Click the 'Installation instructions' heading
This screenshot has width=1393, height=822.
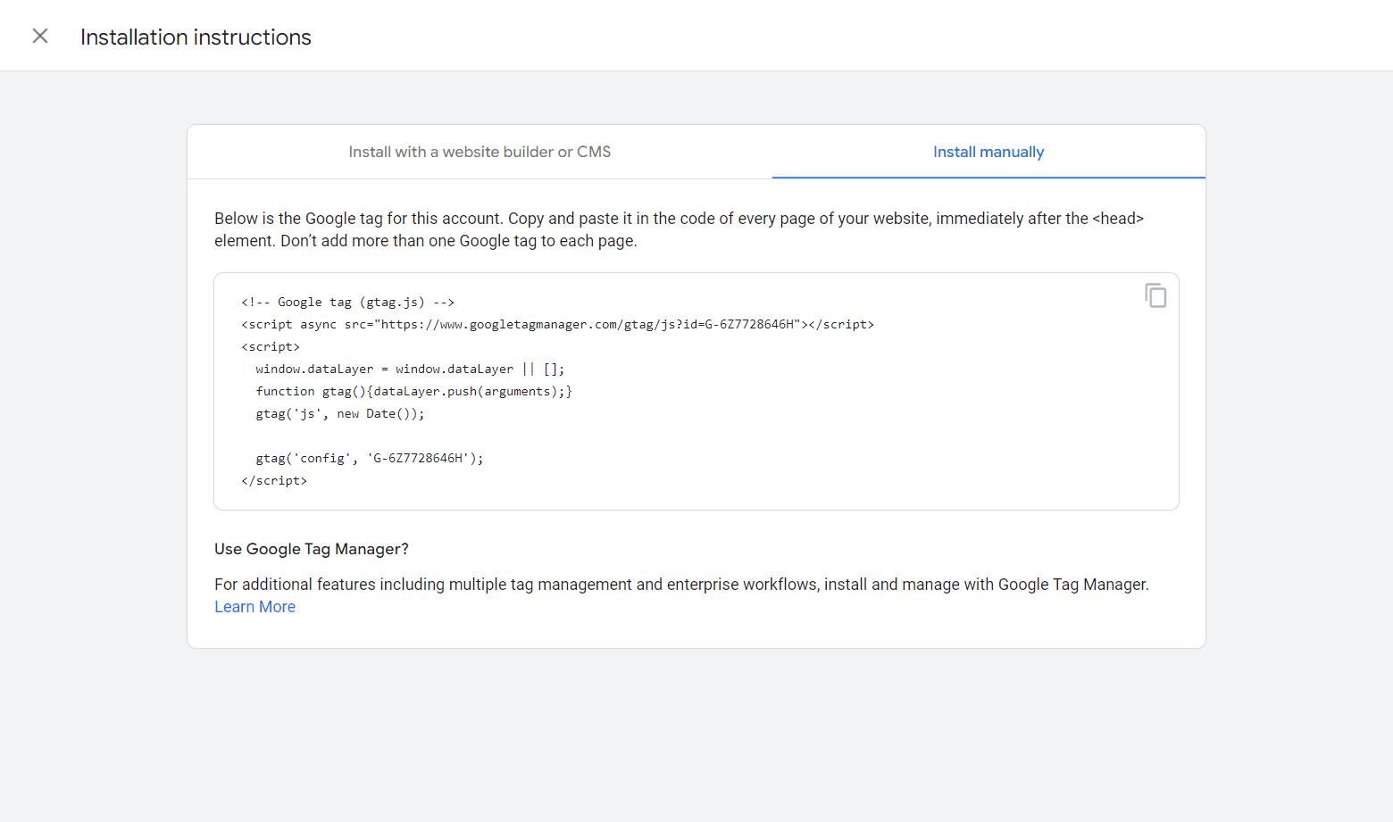click(196, 37)
